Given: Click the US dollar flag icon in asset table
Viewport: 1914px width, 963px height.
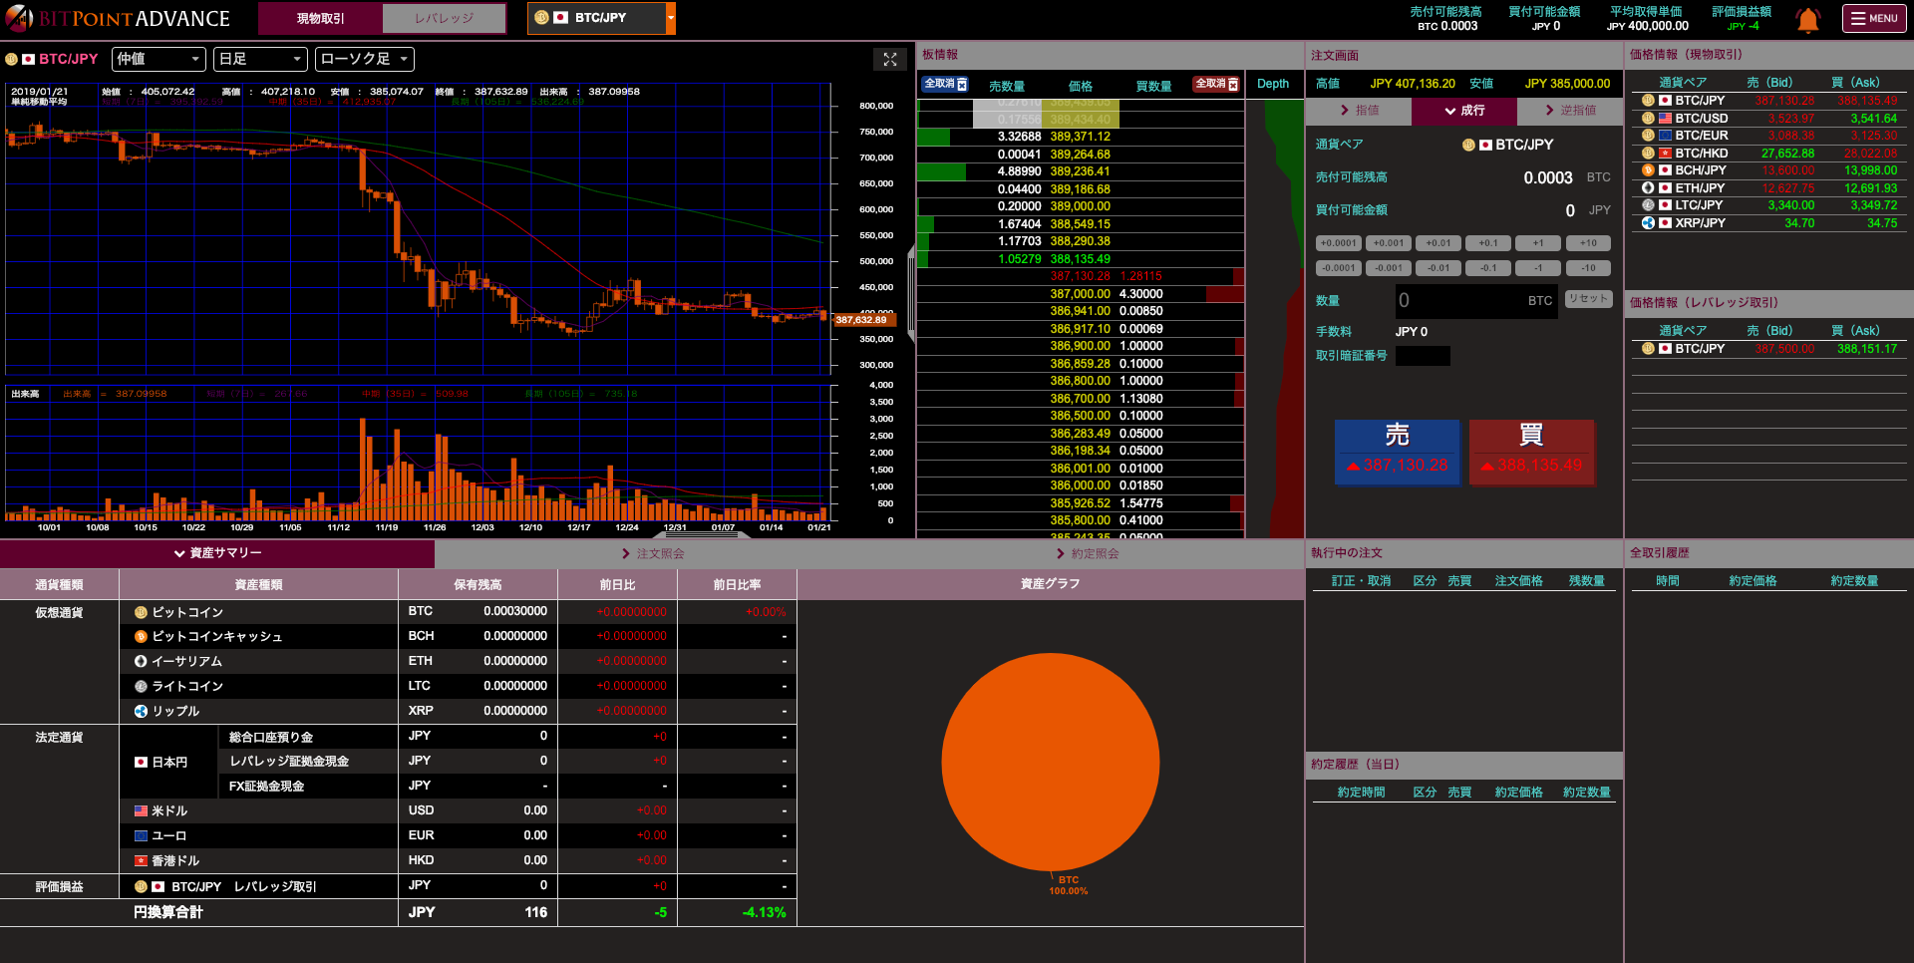Looking at the screenshot, I should click(142, 811).
